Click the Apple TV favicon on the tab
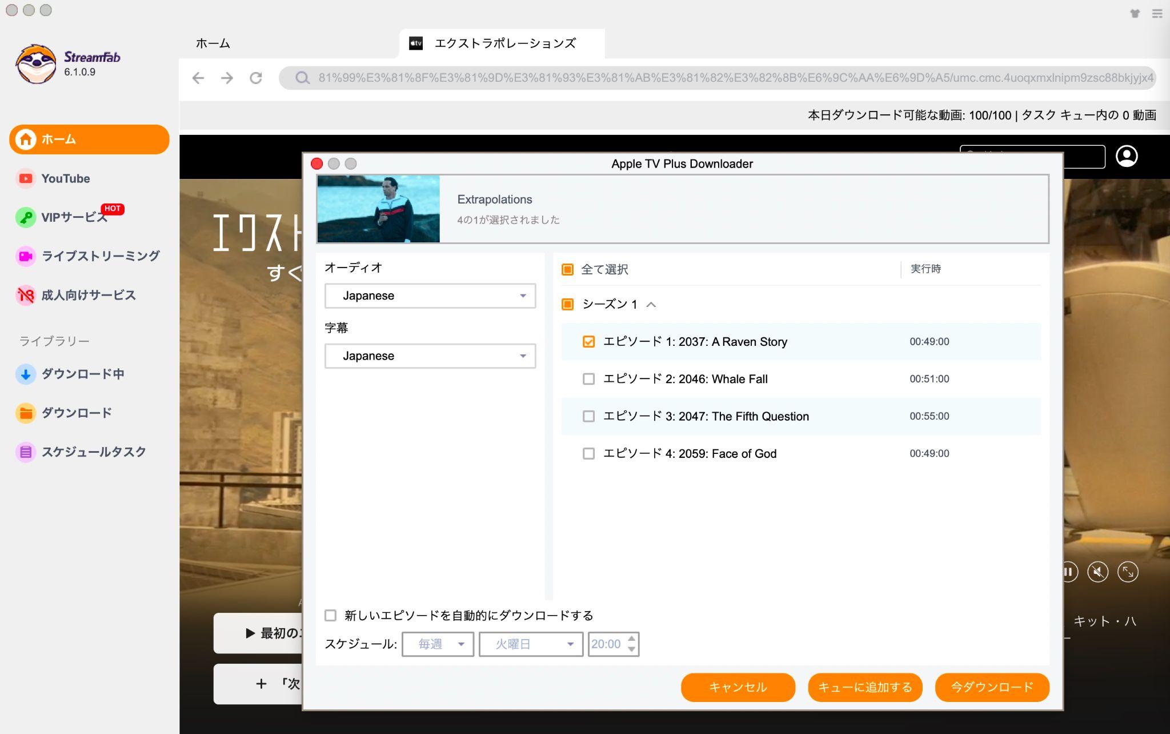1170x734 pixels. point(416,43)
